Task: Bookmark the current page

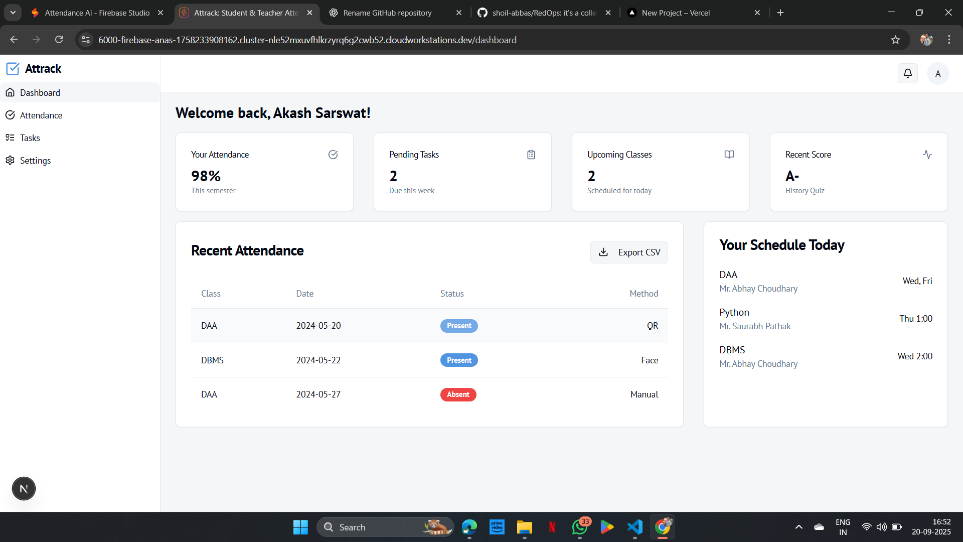Action: (x=896, y=40)
